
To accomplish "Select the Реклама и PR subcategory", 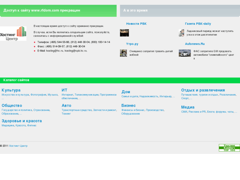I will (197, 112).
